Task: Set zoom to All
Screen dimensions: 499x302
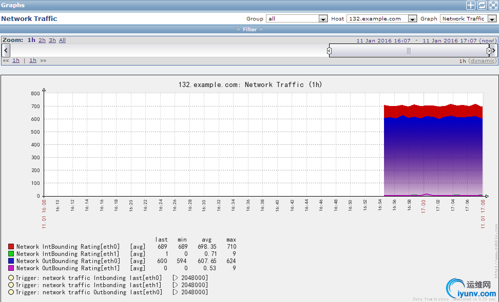Action: [62, 40]
